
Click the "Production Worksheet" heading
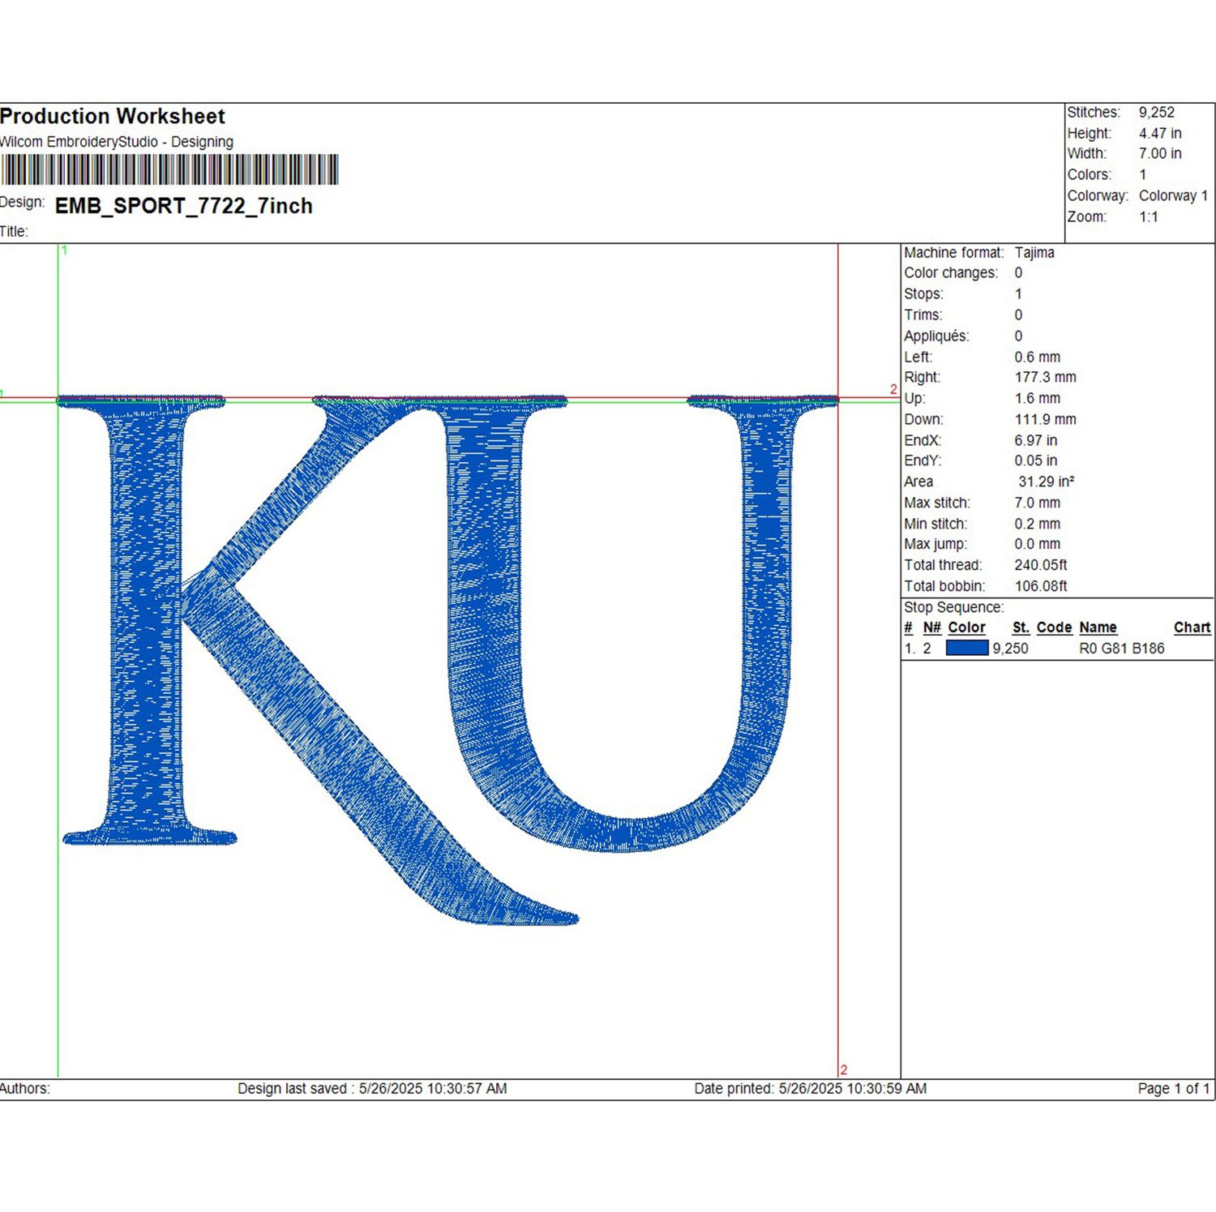click(113, 117)
